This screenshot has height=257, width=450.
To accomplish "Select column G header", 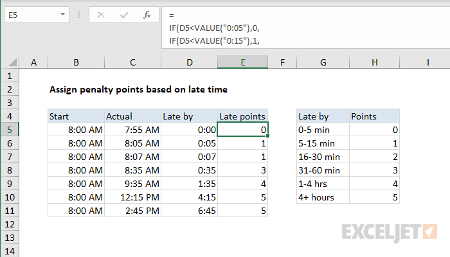I will (323, 62).
